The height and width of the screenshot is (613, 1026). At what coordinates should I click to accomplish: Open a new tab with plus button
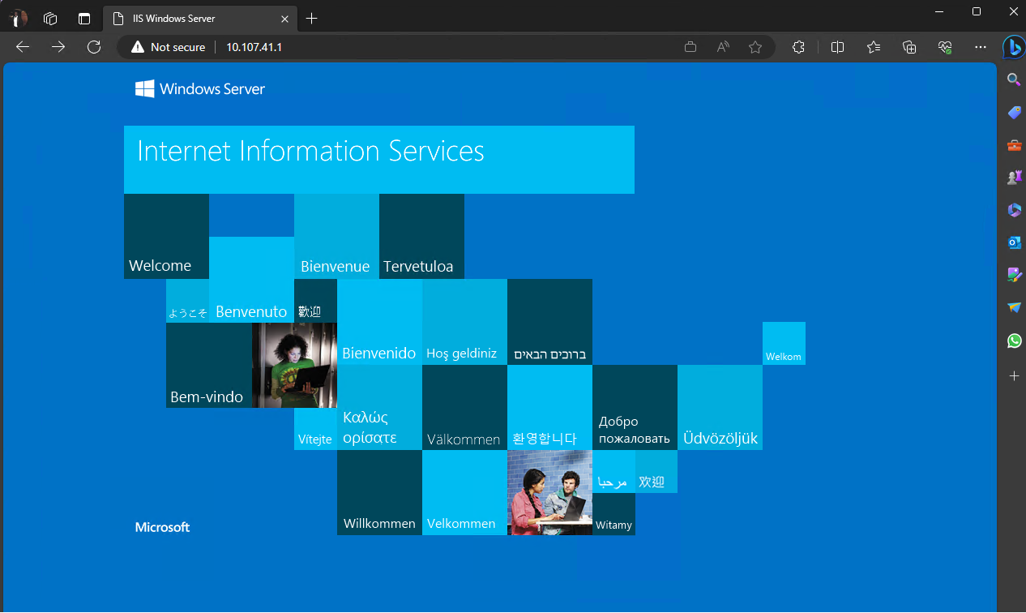point(312,18)
